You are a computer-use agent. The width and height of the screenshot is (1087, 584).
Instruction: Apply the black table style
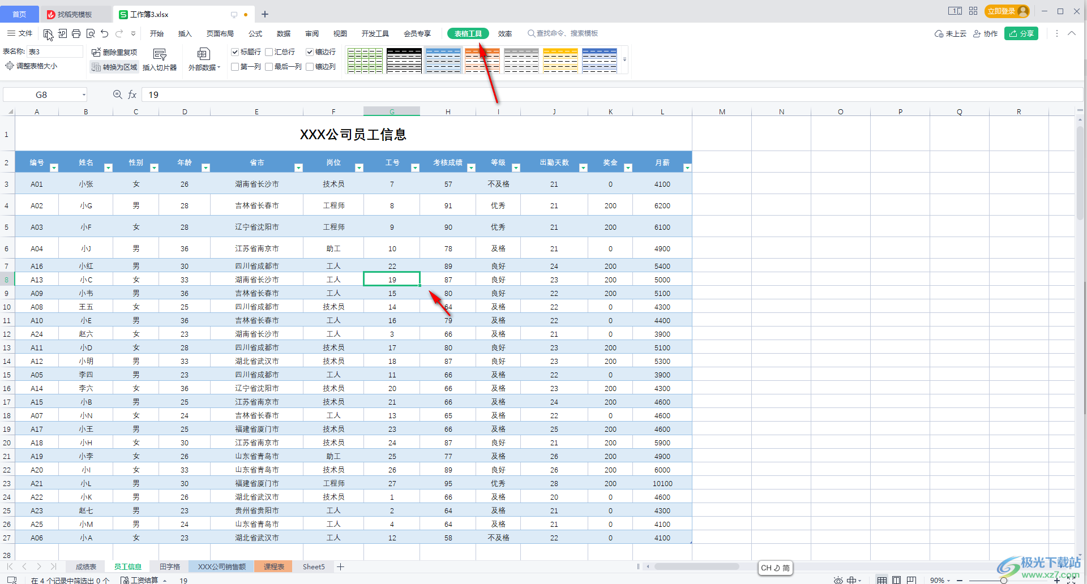404,60
